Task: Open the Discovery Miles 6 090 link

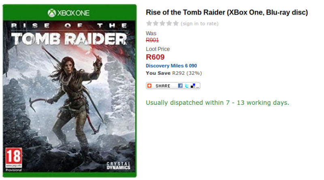Action: [x=171, y=66]
